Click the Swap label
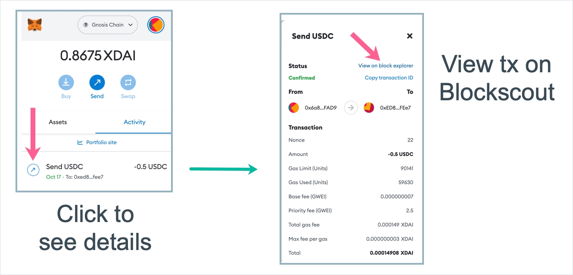 coord(128,96)
